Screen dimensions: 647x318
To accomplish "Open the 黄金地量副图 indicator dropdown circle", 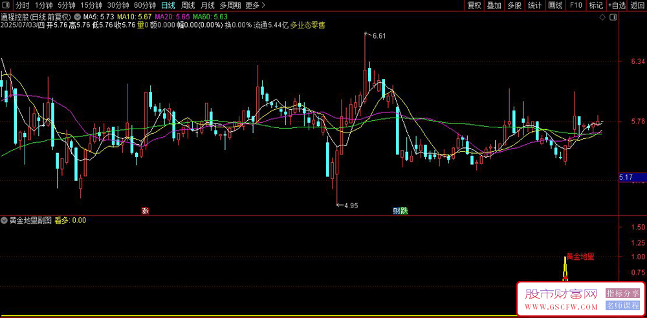I will pos(5,220).
